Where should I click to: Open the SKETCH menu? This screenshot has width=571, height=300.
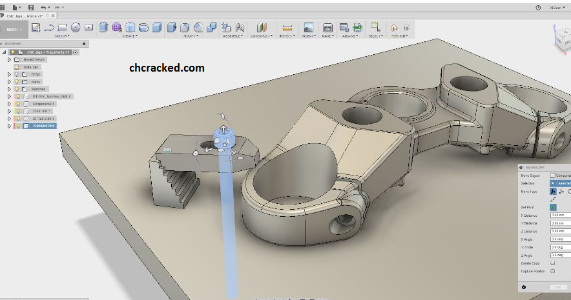pos(61,36)
